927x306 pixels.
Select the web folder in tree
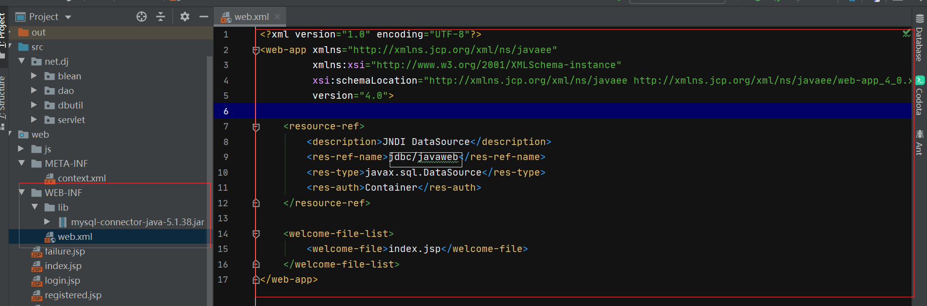point(40,134)
